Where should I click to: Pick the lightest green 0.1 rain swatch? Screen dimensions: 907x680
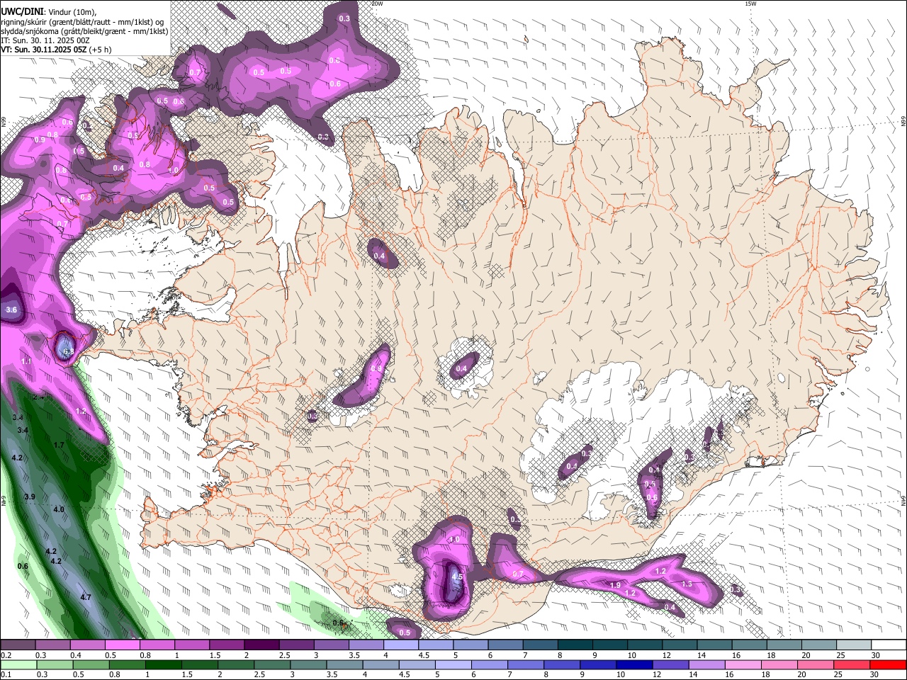tap(18, 665)
